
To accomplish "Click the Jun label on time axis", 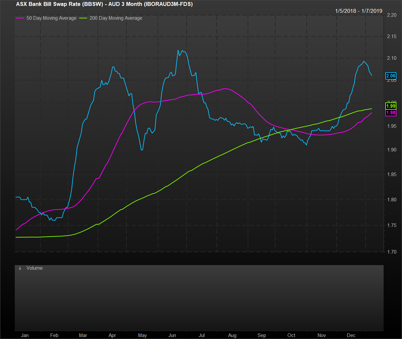I will click(x=172, y=335).
